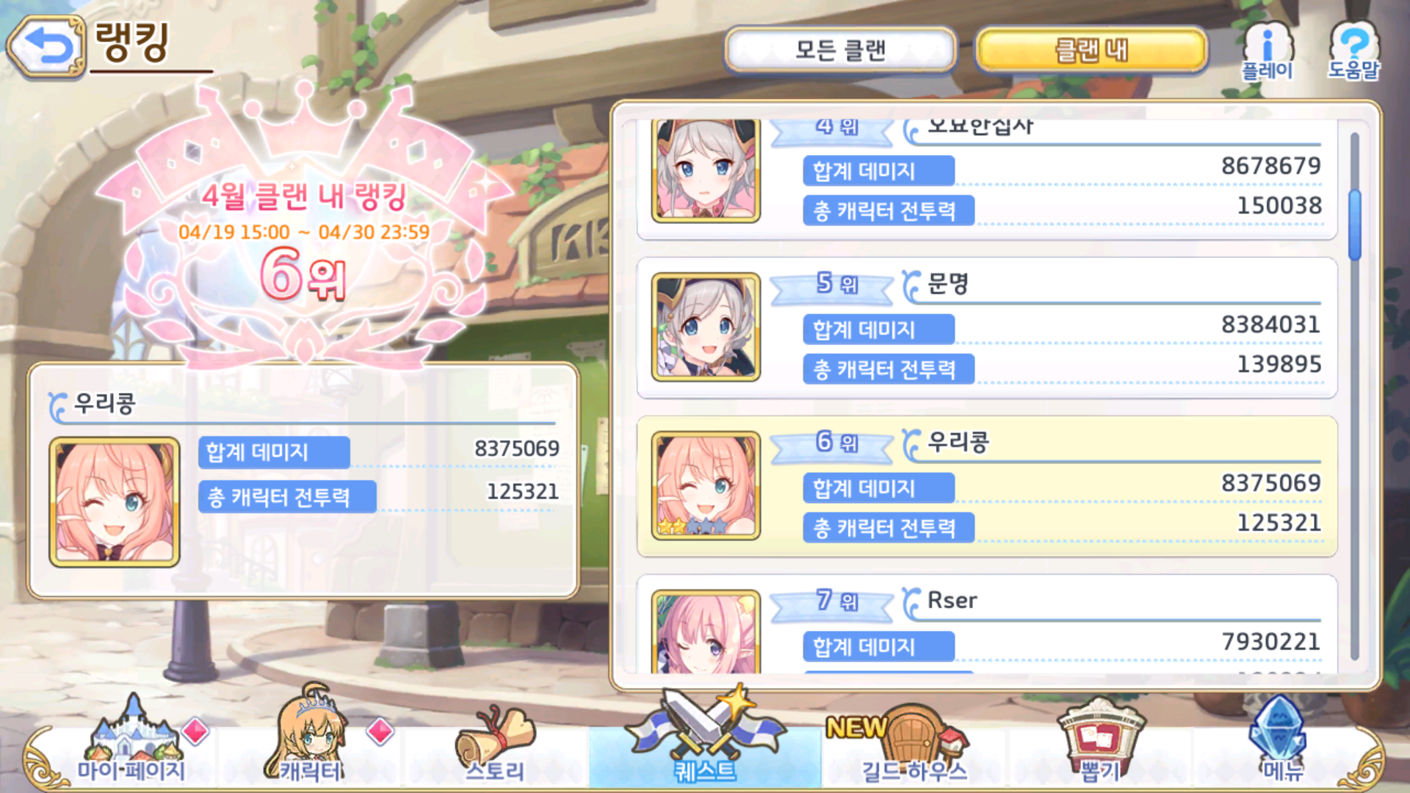Open the 캐릭터 menu icon
Viewport: 1410px width, 793px height.
(x=312, y=734)
